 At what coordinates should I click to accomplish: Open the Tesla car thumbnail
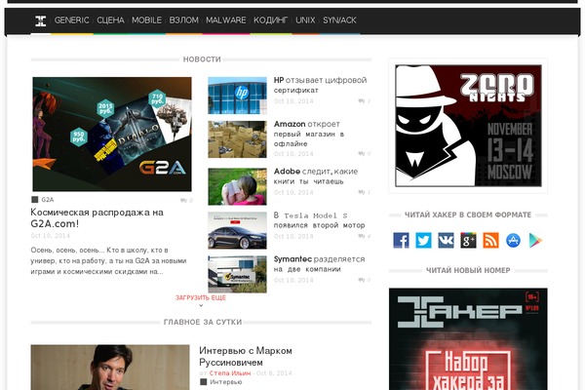(x=237, y=230)
